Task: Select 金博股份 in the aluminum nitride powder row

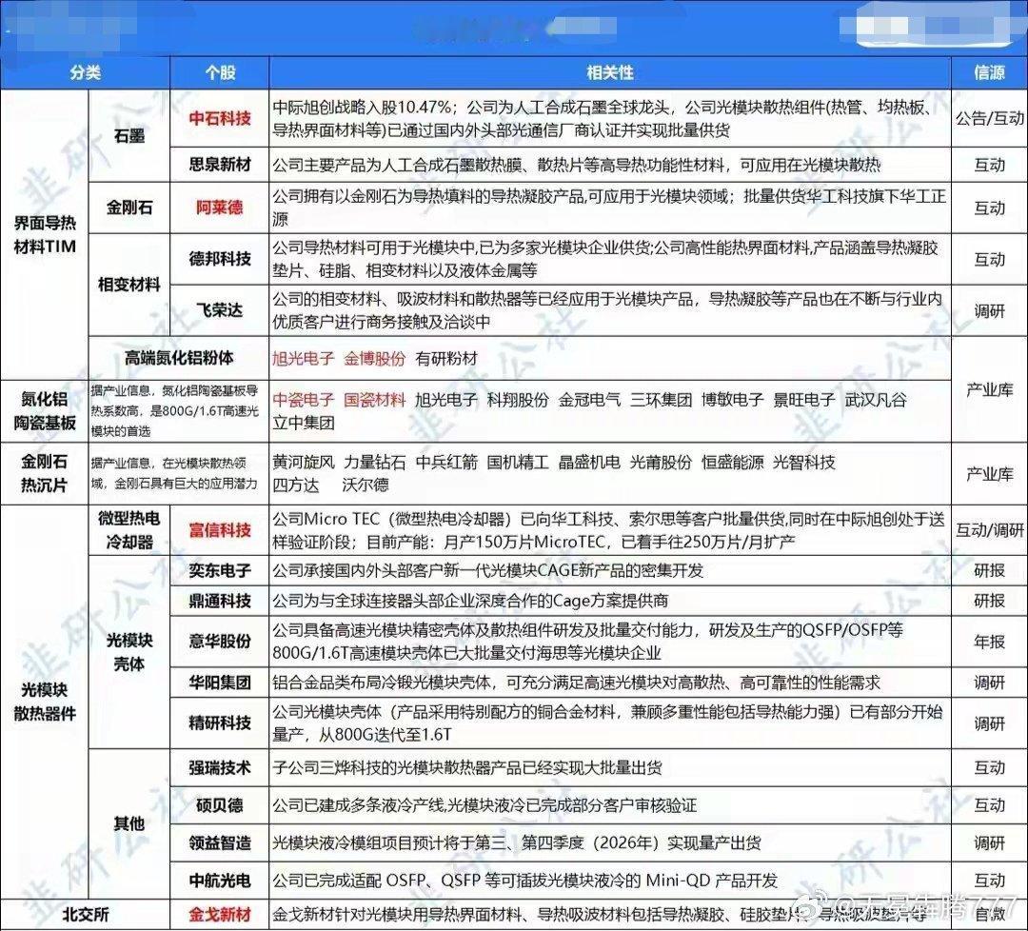Action: click(375, 359)
